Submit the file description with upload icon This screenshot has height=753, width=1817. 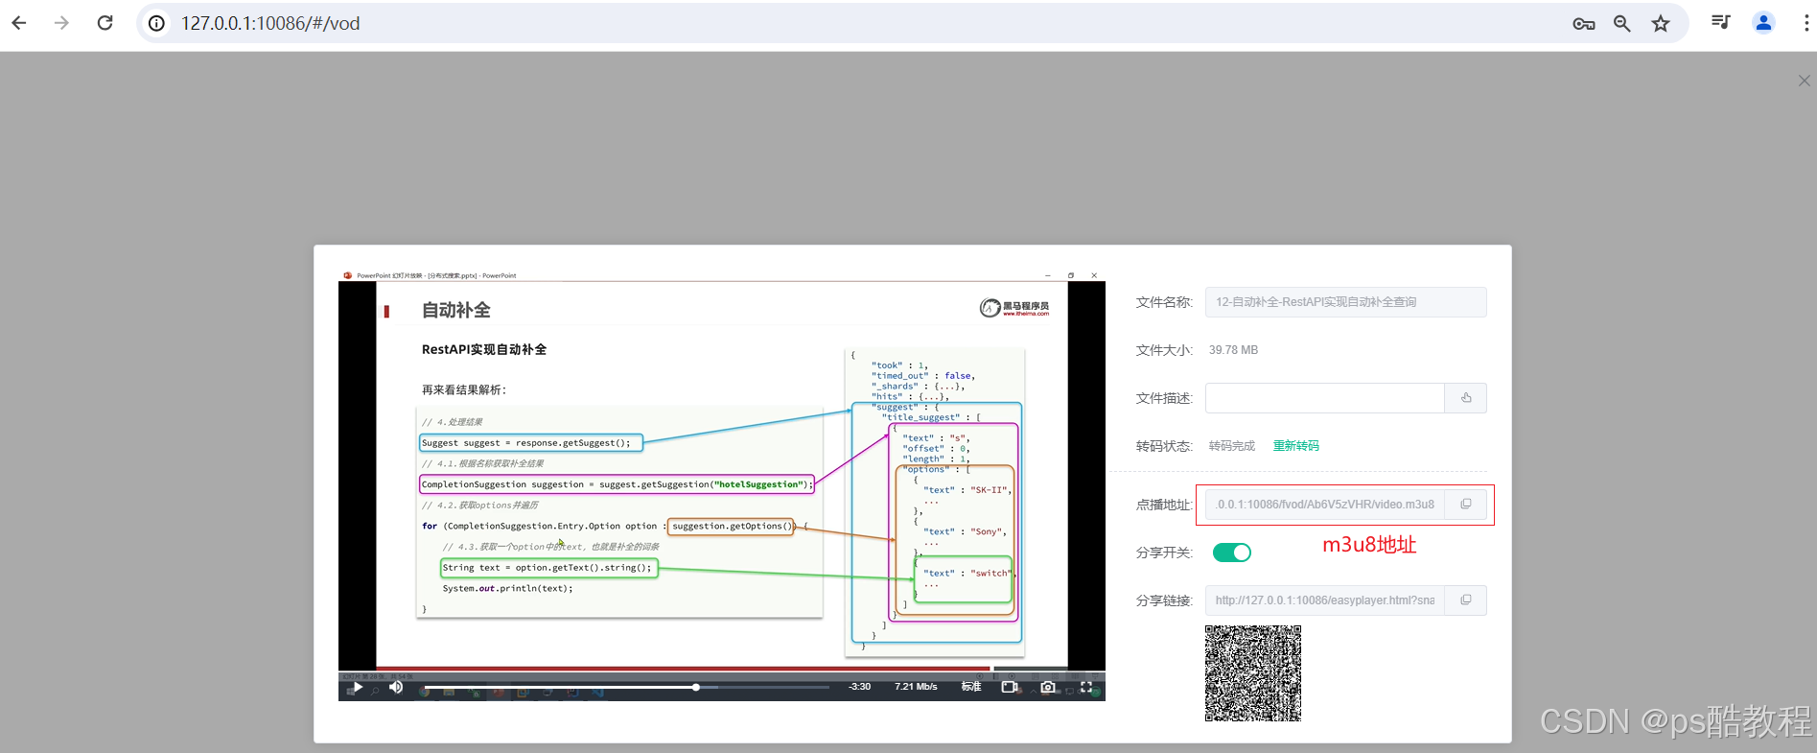[x=1466, y=398]
